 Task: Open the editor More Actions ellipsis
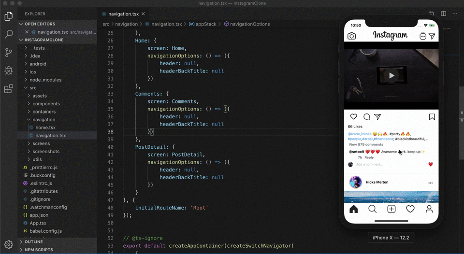[455, 14]
